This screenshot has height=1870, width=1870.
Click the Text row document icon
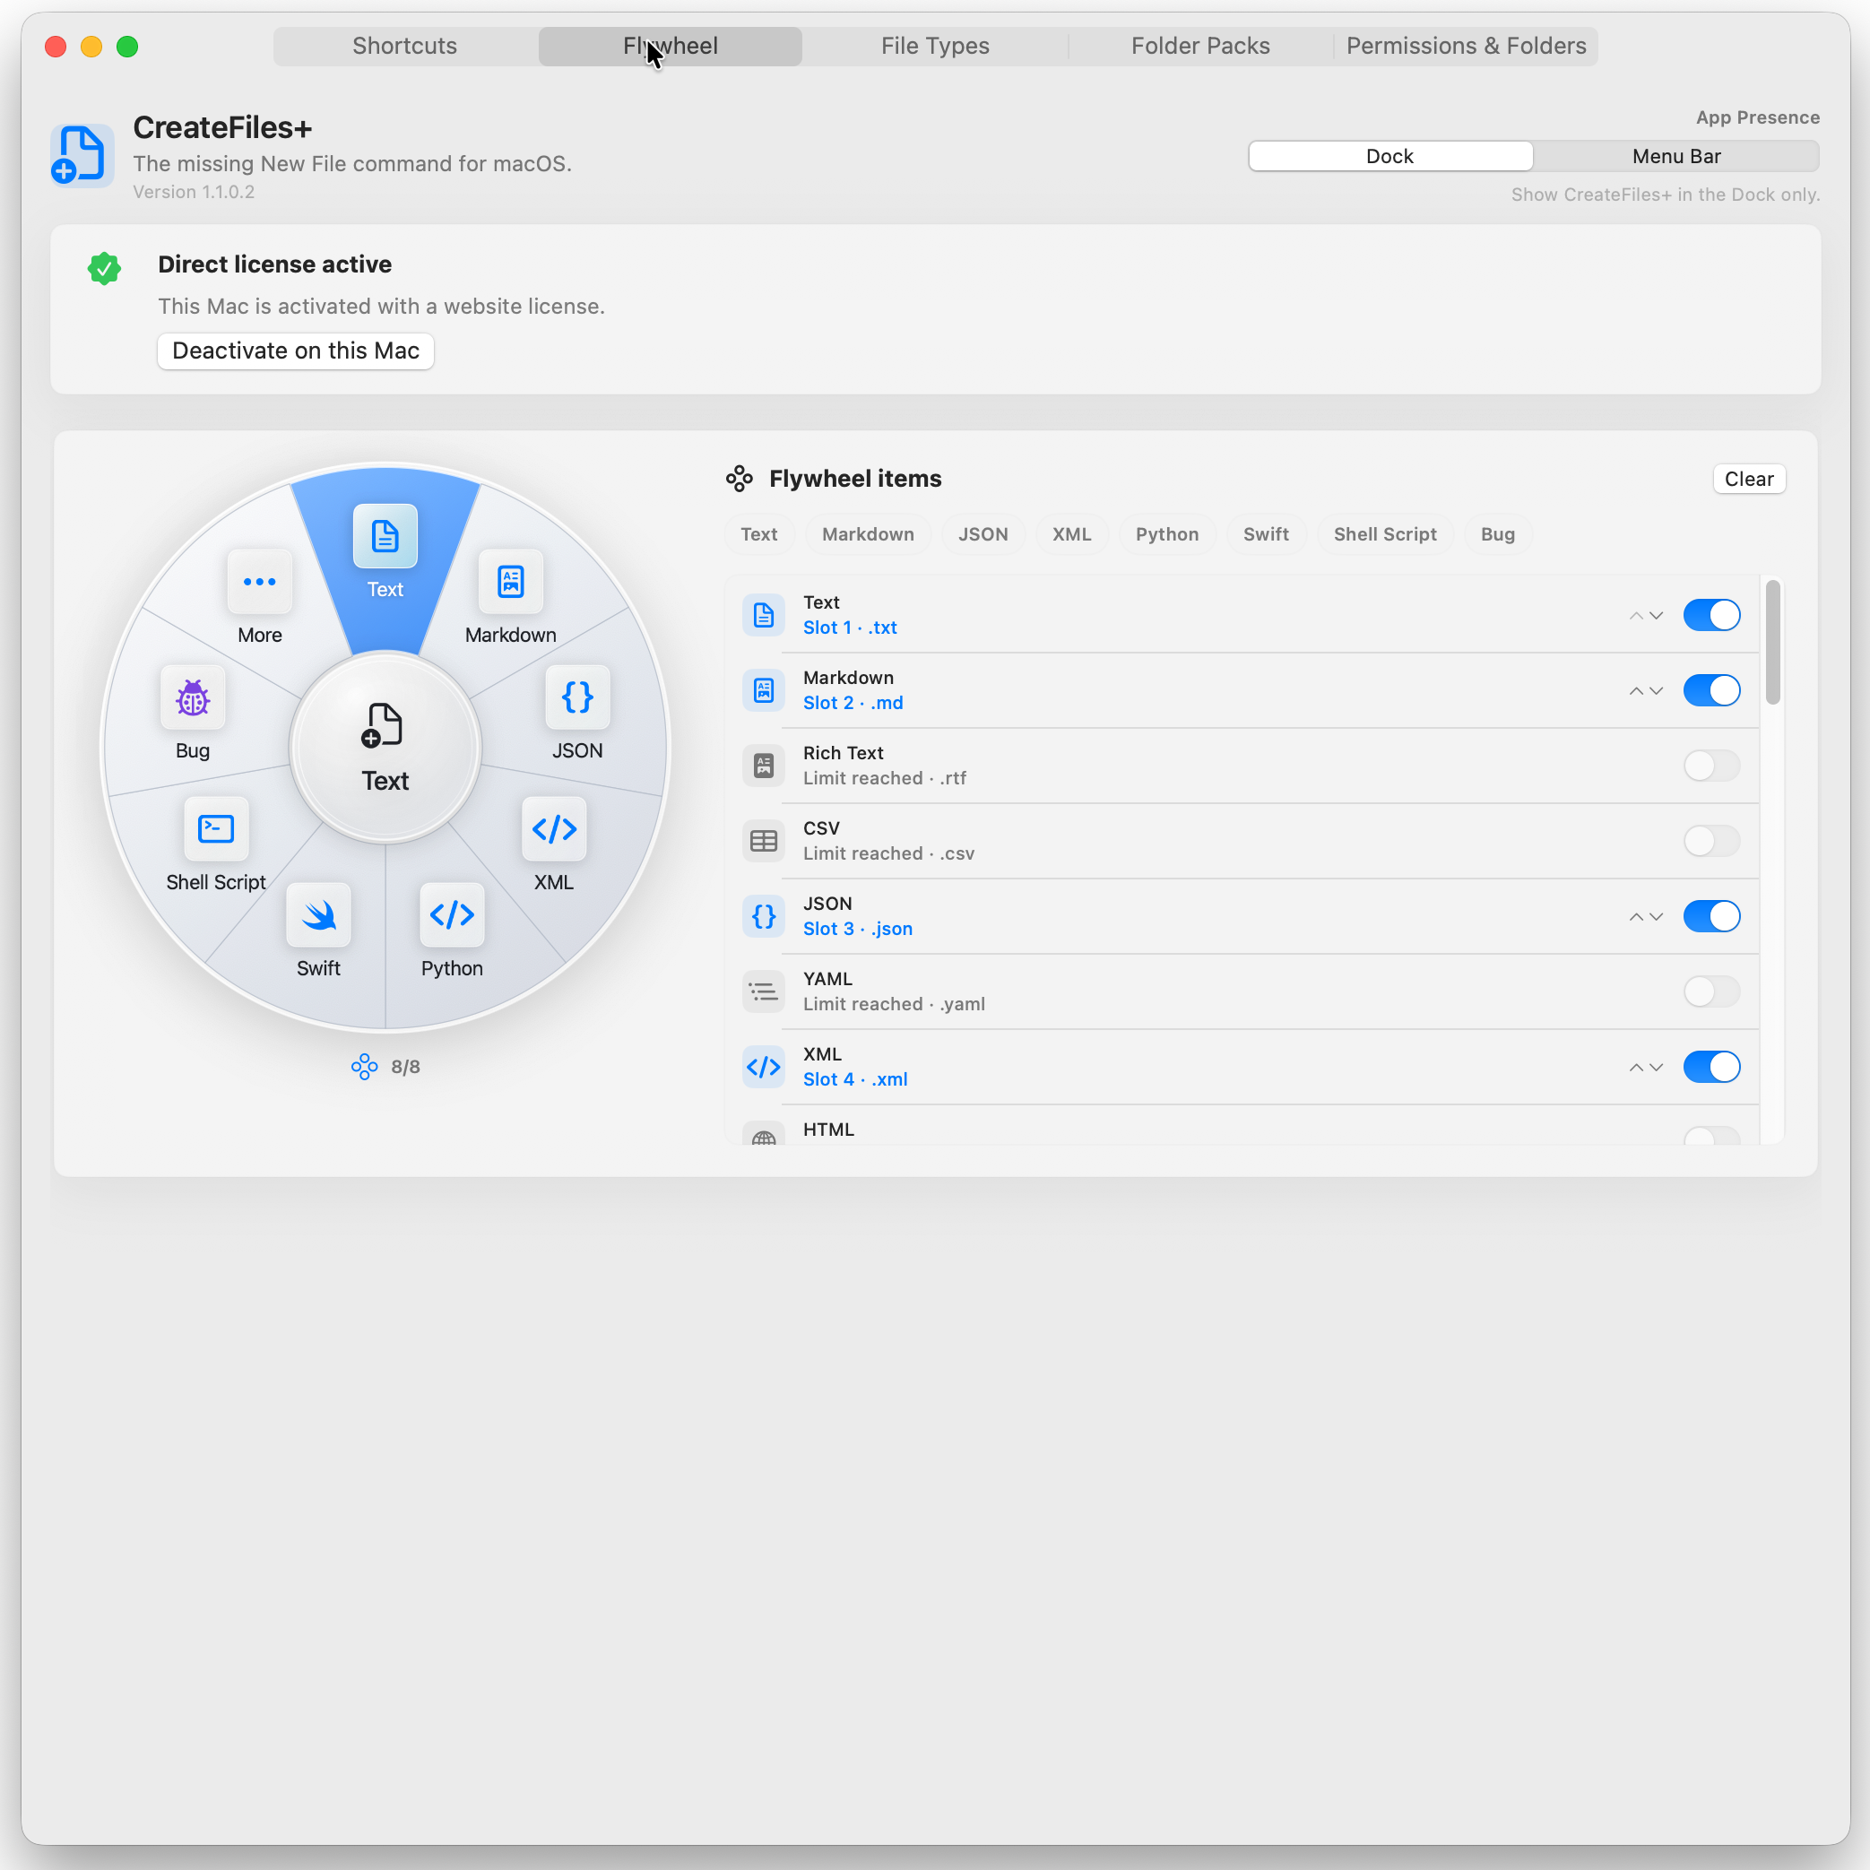(764, 615)
